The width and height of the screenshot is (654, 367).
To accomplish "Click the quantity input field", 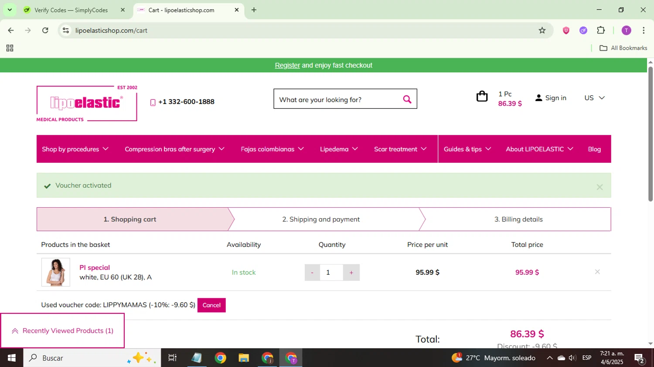I will (331, 273).
